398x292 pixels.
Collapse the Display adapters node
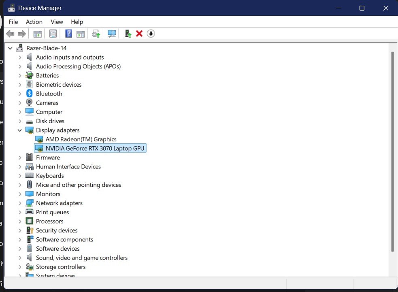pos(19,130)
